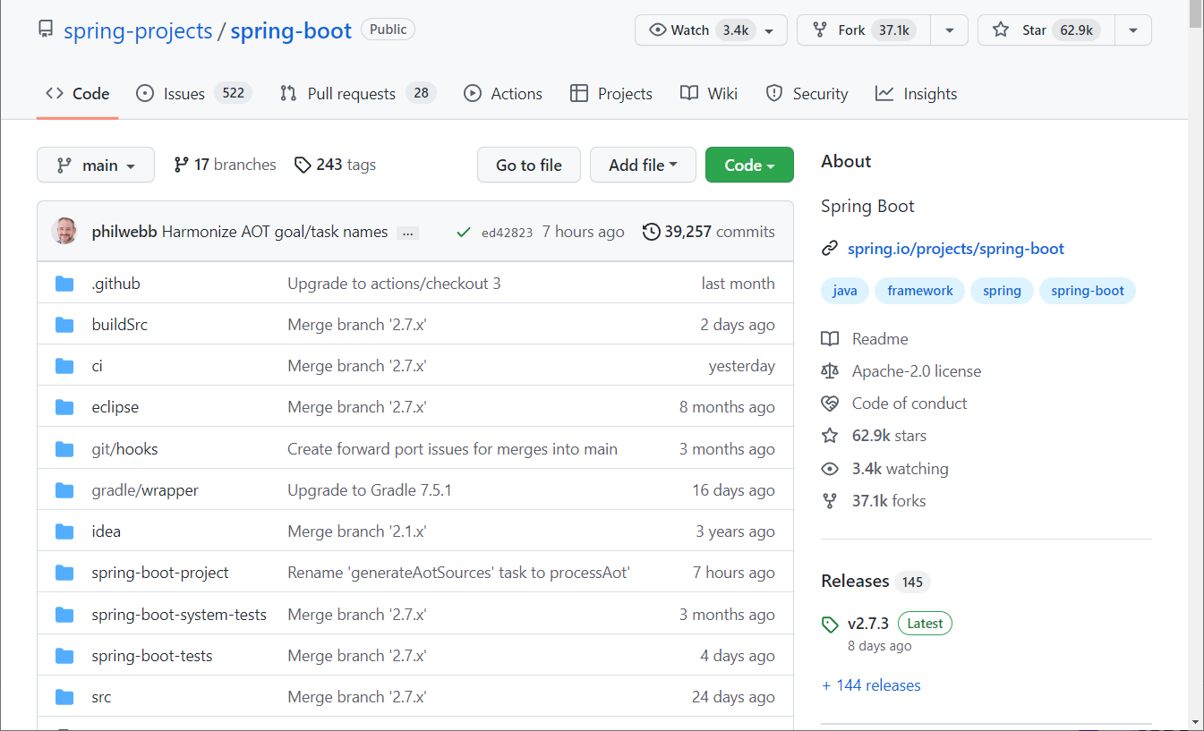This screenshot has width=1204, height=731.
Task: Click the Go to file button
Action: coord(528,165)
